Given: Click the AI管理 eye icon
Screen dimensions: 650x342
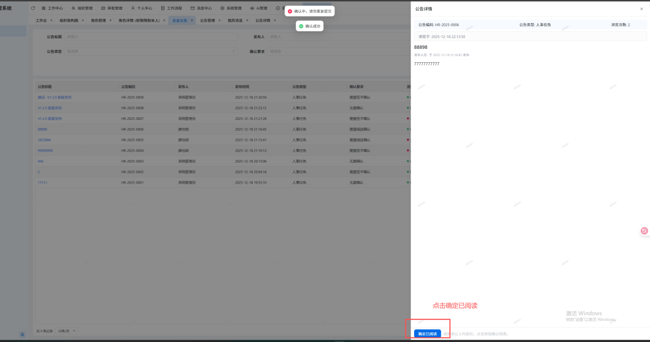Looking at the screenshot, I should pyautogui.click(x=252, y=8).
